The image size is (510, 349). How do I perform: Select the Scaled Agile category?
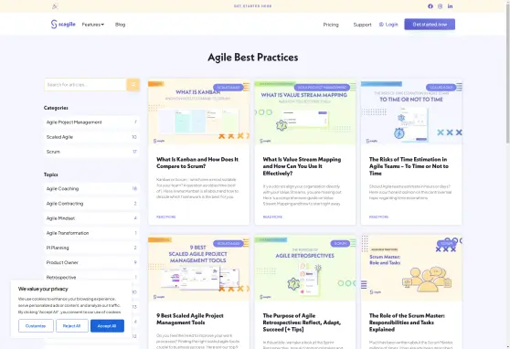[91, 137]
